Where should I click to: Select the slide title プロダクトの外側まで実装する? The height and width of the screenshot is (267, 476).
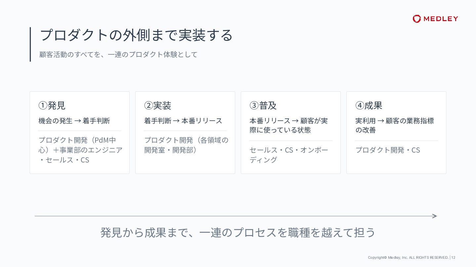pos(136,35)
